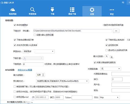This screenshot has width=130, height=104.
Task: Open 自定义Aria2配置 link
Action: click(x=25, y=70)
